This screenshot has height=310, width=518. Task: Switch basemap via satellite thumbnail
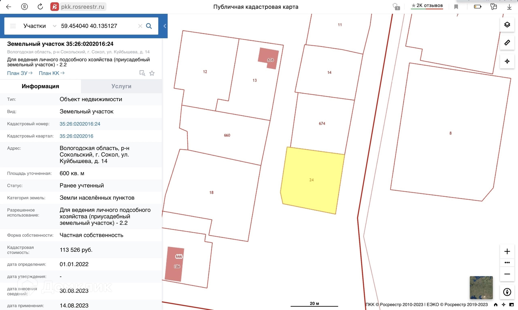pos(481,287)
